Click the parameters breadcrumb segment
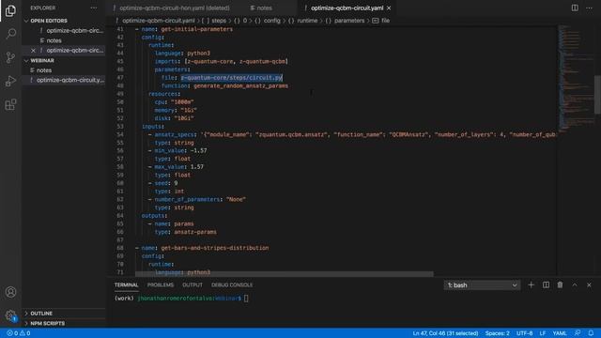The height and width of the screenshot is (338, 601). (x=349, y=21)
